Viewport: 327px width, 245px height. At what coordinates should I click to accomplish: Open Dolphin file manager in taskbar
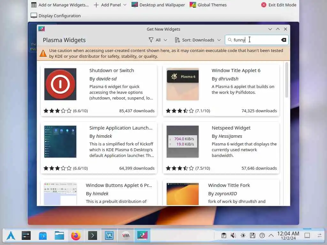click(59, 236)
